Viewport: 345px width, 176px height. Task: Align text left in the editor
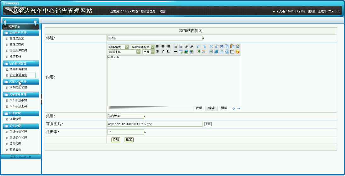[x=158, y=46]
